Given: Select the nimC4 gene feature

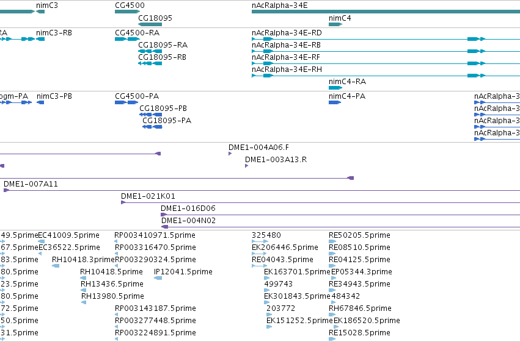Looking at the screenshot, I should point(335,24).
